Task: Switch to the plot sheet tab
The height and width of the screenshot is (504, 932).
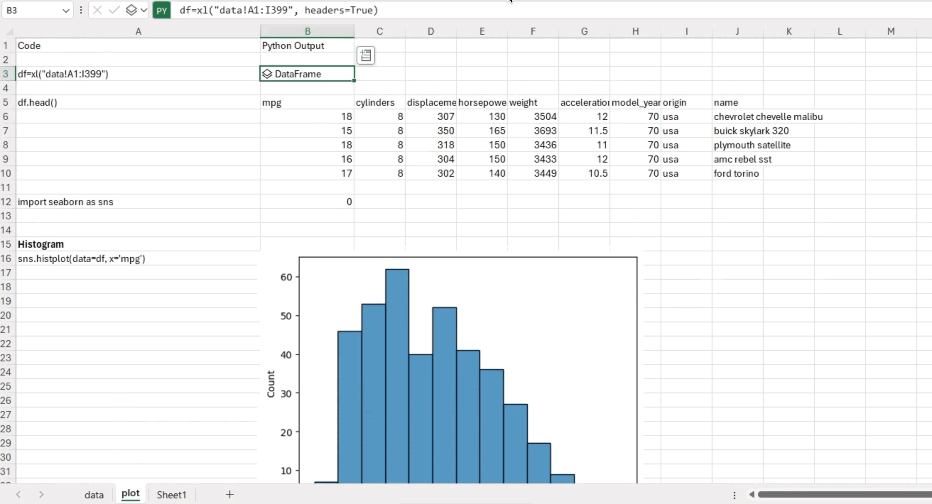Action: [131, 493]
